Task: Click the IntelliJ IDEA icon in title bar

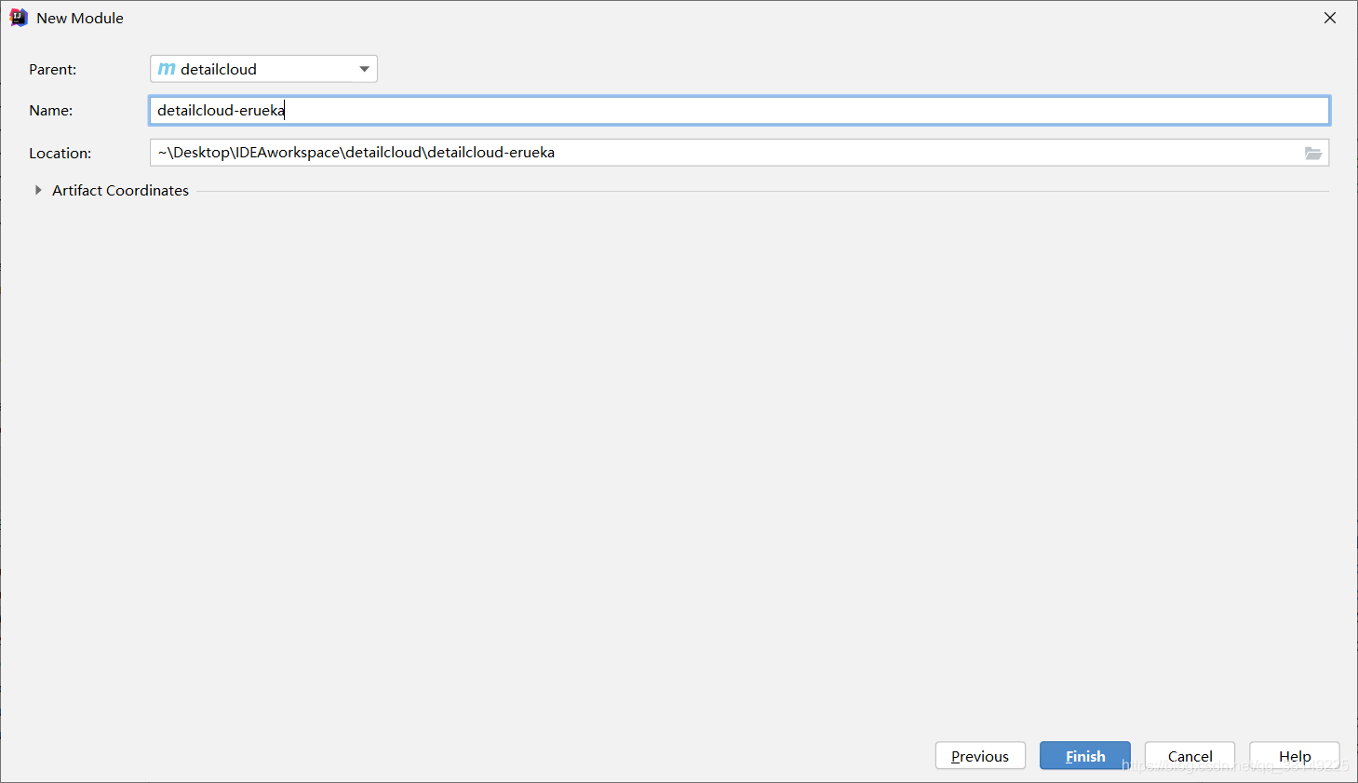Action: (x=19, y=18)
